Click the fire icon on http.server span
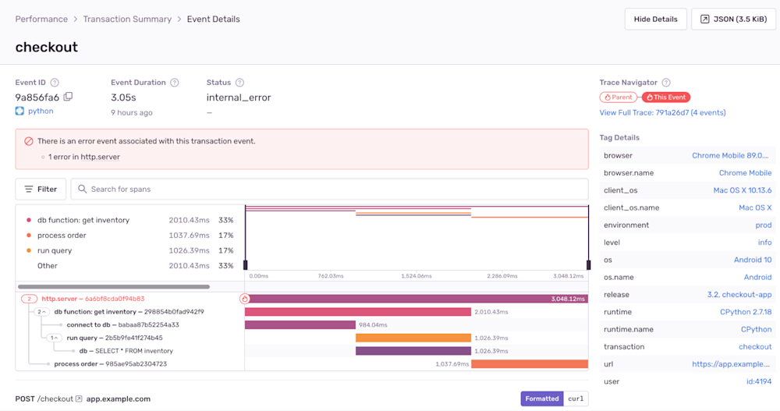Image resolution: width=780 pixels, height=411 pixels. point(245,299)
